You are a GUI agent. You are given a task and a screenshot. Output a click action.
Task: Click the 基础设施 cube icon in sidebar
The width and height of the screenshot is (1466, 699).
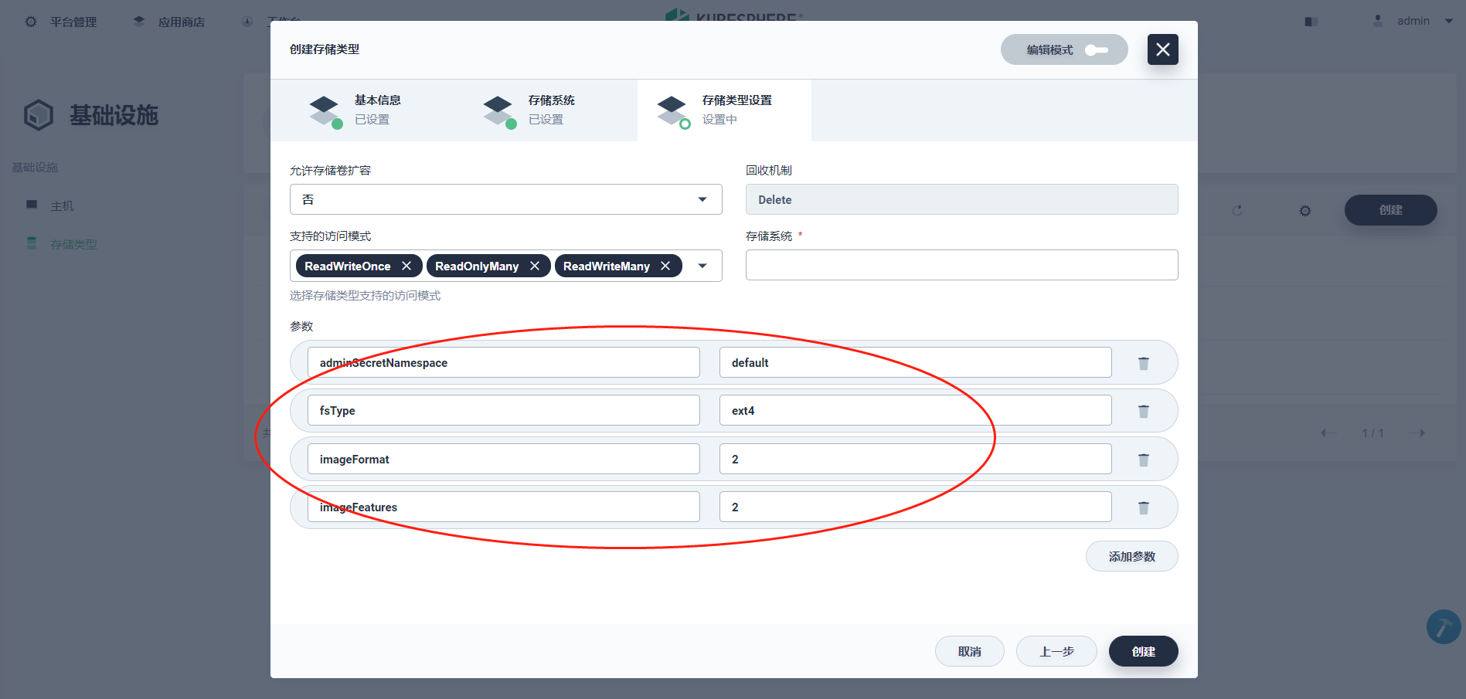pyautogui.click(x=39, y=115)
